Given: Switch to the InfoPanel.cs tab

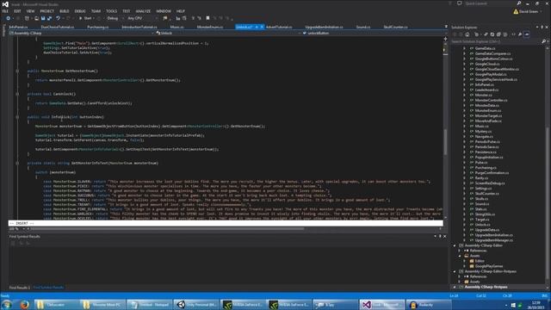Looking at the screenshot, I should [x=18, y=27].
